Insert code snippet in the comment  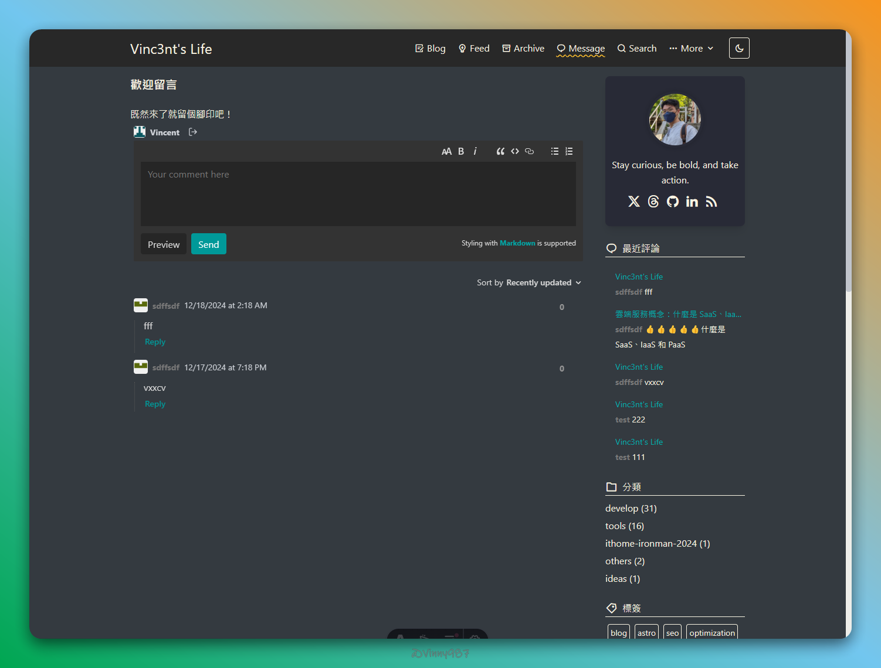[515, 151]
